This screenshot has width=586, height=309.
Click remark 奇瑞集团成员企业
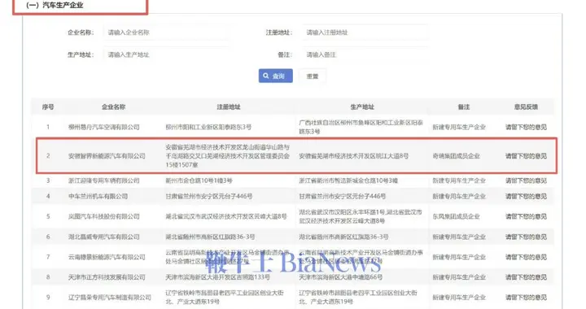pos(456,156)
